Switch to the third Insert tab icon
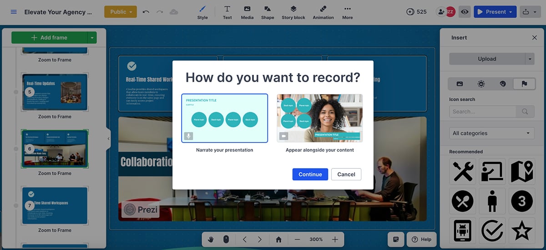This screenshot has width=546, height=250. coord(502,84)
